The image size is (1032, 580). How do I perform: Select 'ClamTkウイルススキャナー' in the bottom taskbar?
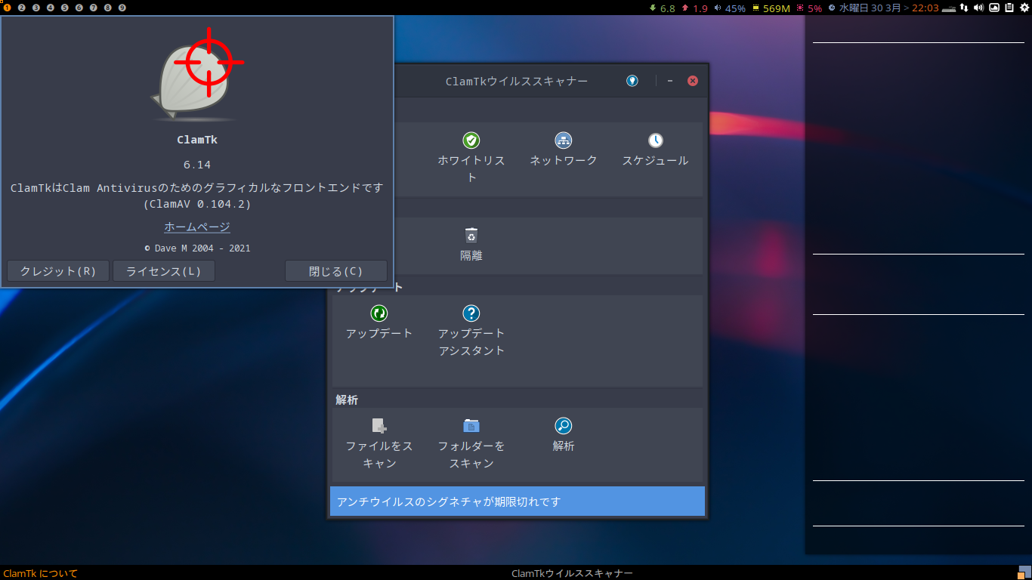click(x=572, y=573)
